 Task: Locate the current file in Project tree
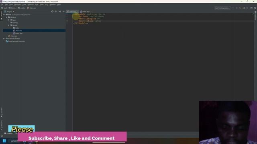(x=52, y=12)
